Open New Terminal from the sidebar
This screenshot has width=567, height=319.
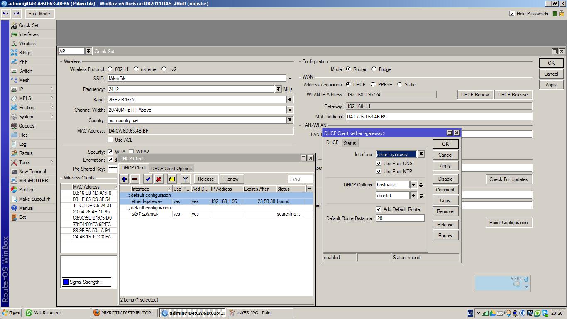(32, 172)
